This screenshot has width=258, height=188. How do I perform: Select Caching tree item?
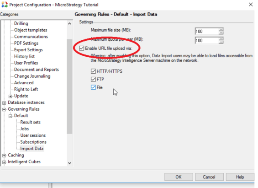16,155
